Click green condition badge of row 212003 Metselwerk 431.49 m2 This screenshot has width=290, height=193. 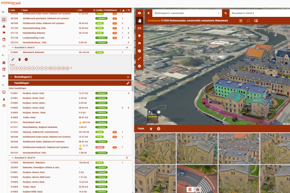[x=100, y=53]
